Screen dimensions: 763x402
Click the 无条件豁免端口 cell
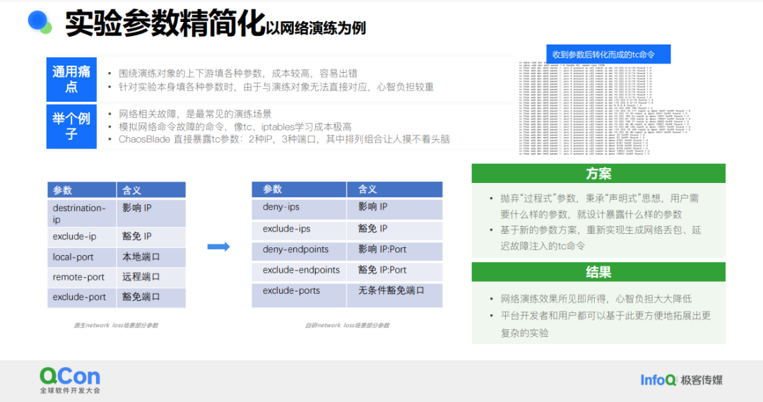[395, 295]
